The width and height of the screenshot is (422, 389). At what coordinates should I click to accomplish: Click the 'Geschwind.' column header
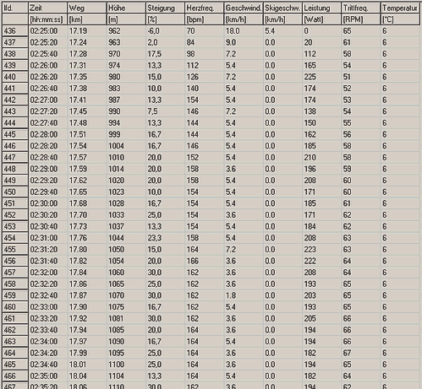[244, 8]
